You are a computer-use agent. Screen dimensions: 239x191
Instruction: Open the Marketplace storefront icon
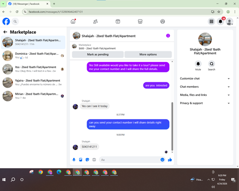pyautogui.click(x=140, y=21)
